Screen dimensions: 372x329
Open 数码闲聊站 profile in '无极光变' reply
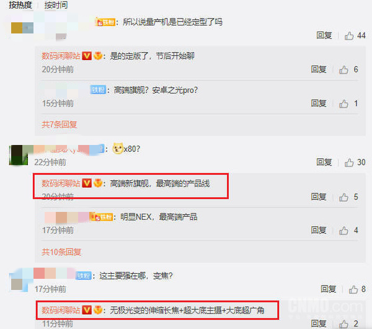tap(61, 310)
